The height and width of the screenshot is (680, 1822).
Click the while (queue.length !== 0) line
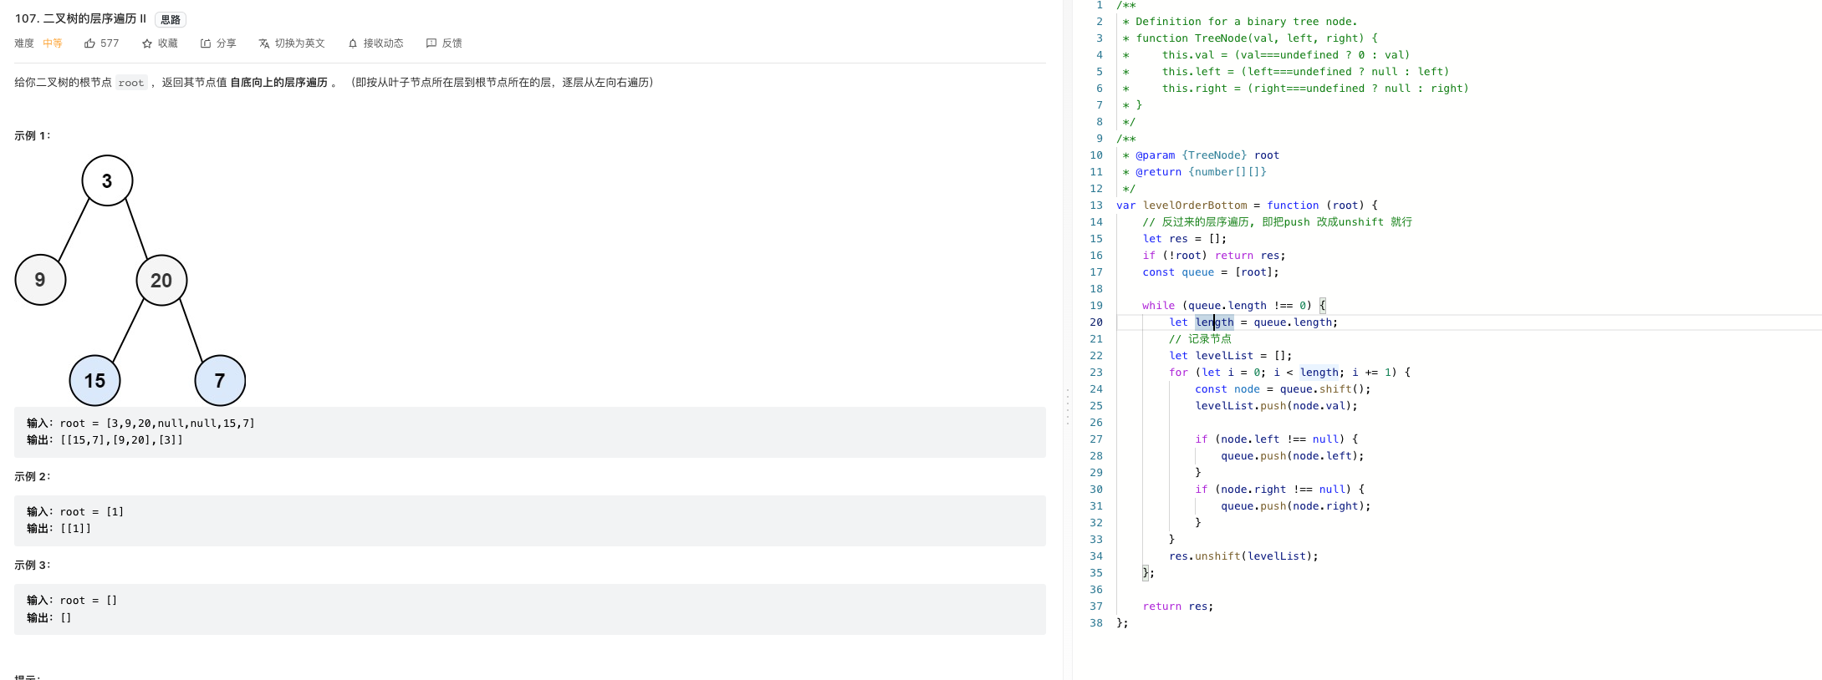point(1234,306)
